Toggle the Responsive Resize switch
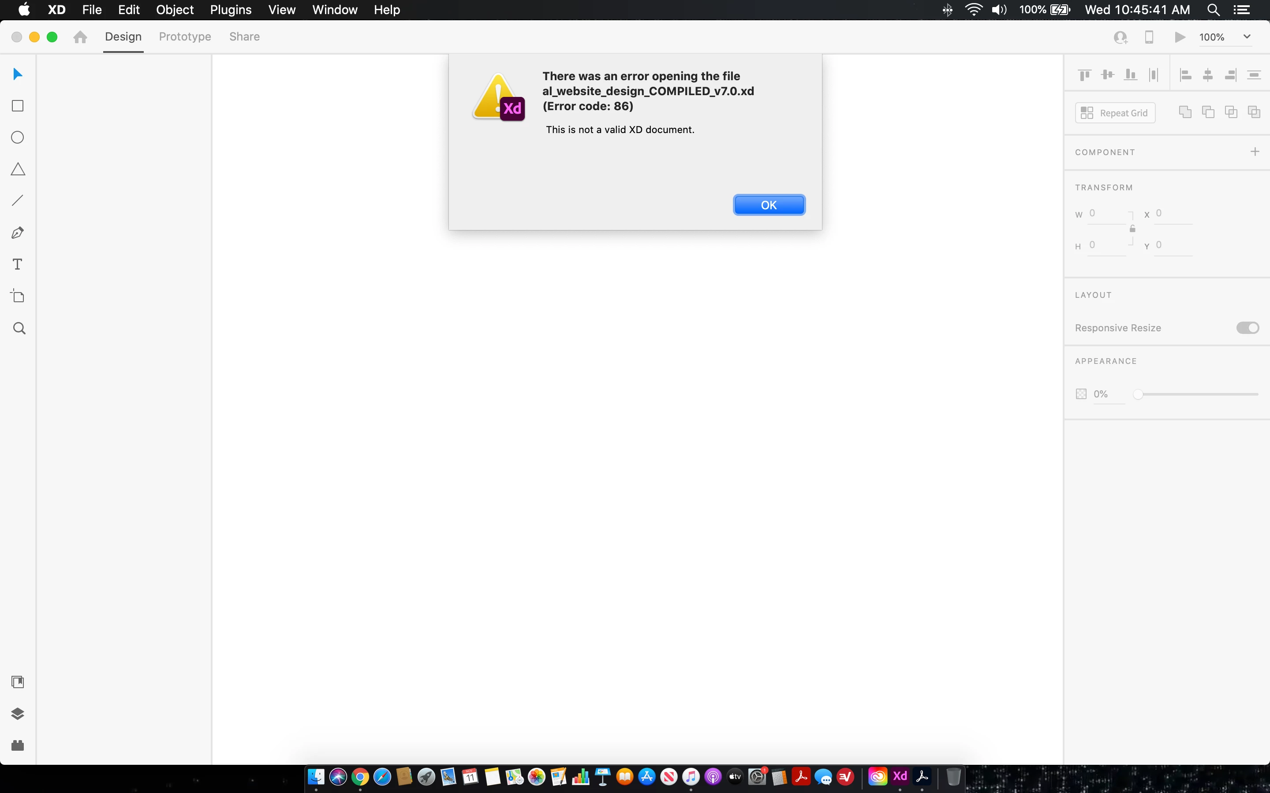The height and width of the screenshot is (793, 1270). coord(1248,328)
